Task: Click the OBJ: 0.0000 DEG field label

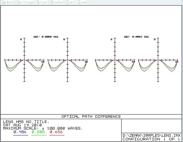Action: pyautogui.click(x=46, y=37)
